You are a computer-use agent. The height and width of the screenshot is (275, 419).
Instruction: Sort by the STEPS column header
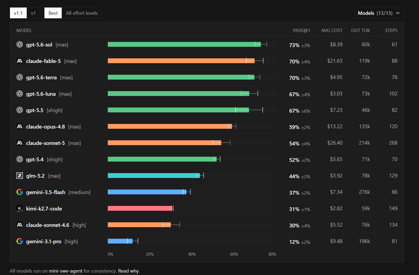[x=391, y=30]
